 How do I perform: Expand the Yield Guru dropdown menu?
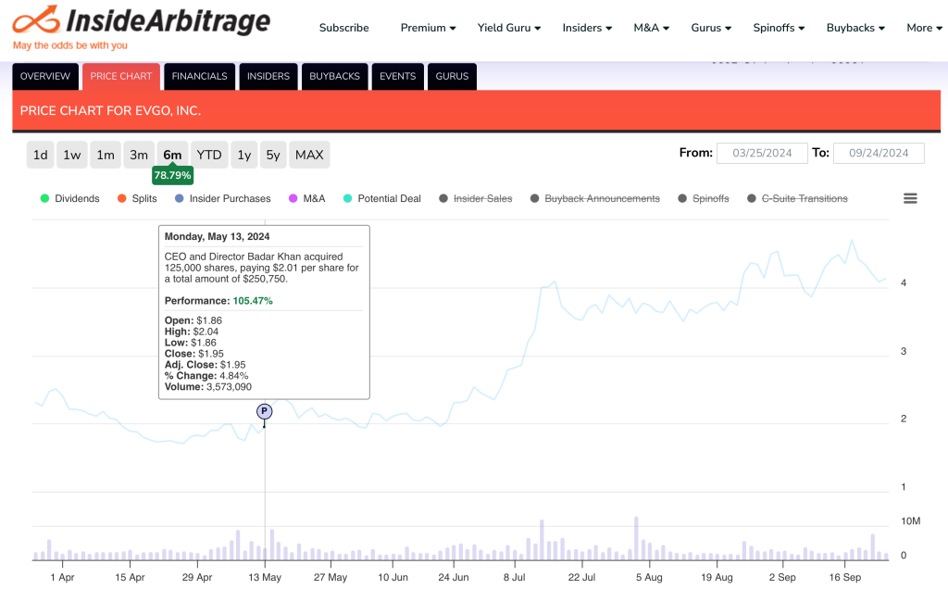509,28
